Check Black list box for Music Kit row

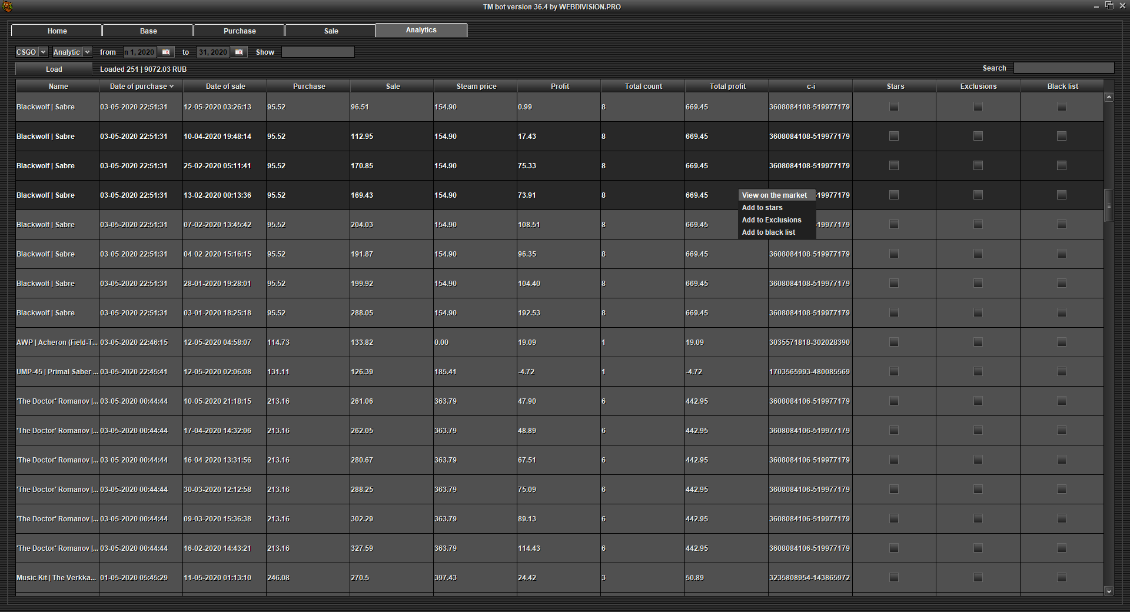tap(1061, 577)
